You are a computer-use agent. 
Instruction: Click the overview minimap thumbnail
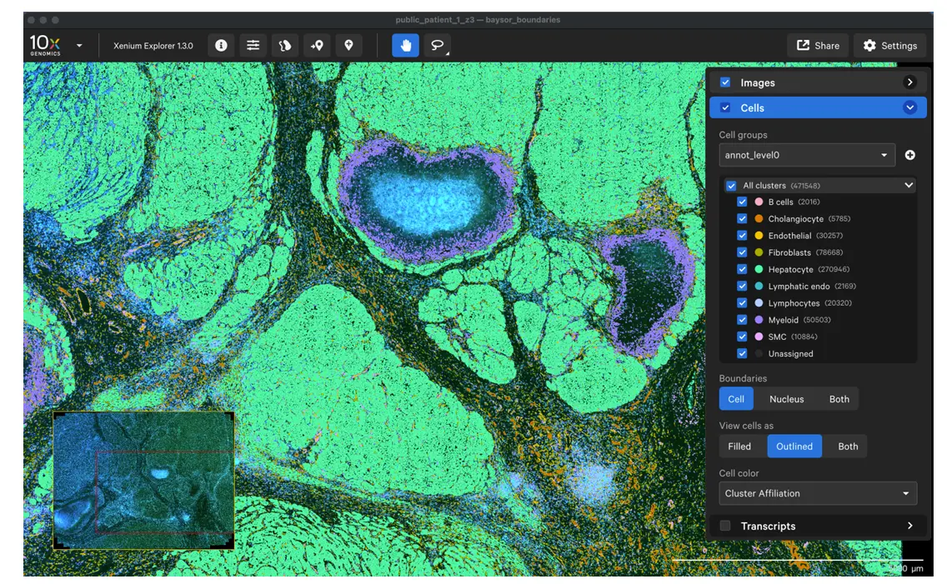point(143,481)
